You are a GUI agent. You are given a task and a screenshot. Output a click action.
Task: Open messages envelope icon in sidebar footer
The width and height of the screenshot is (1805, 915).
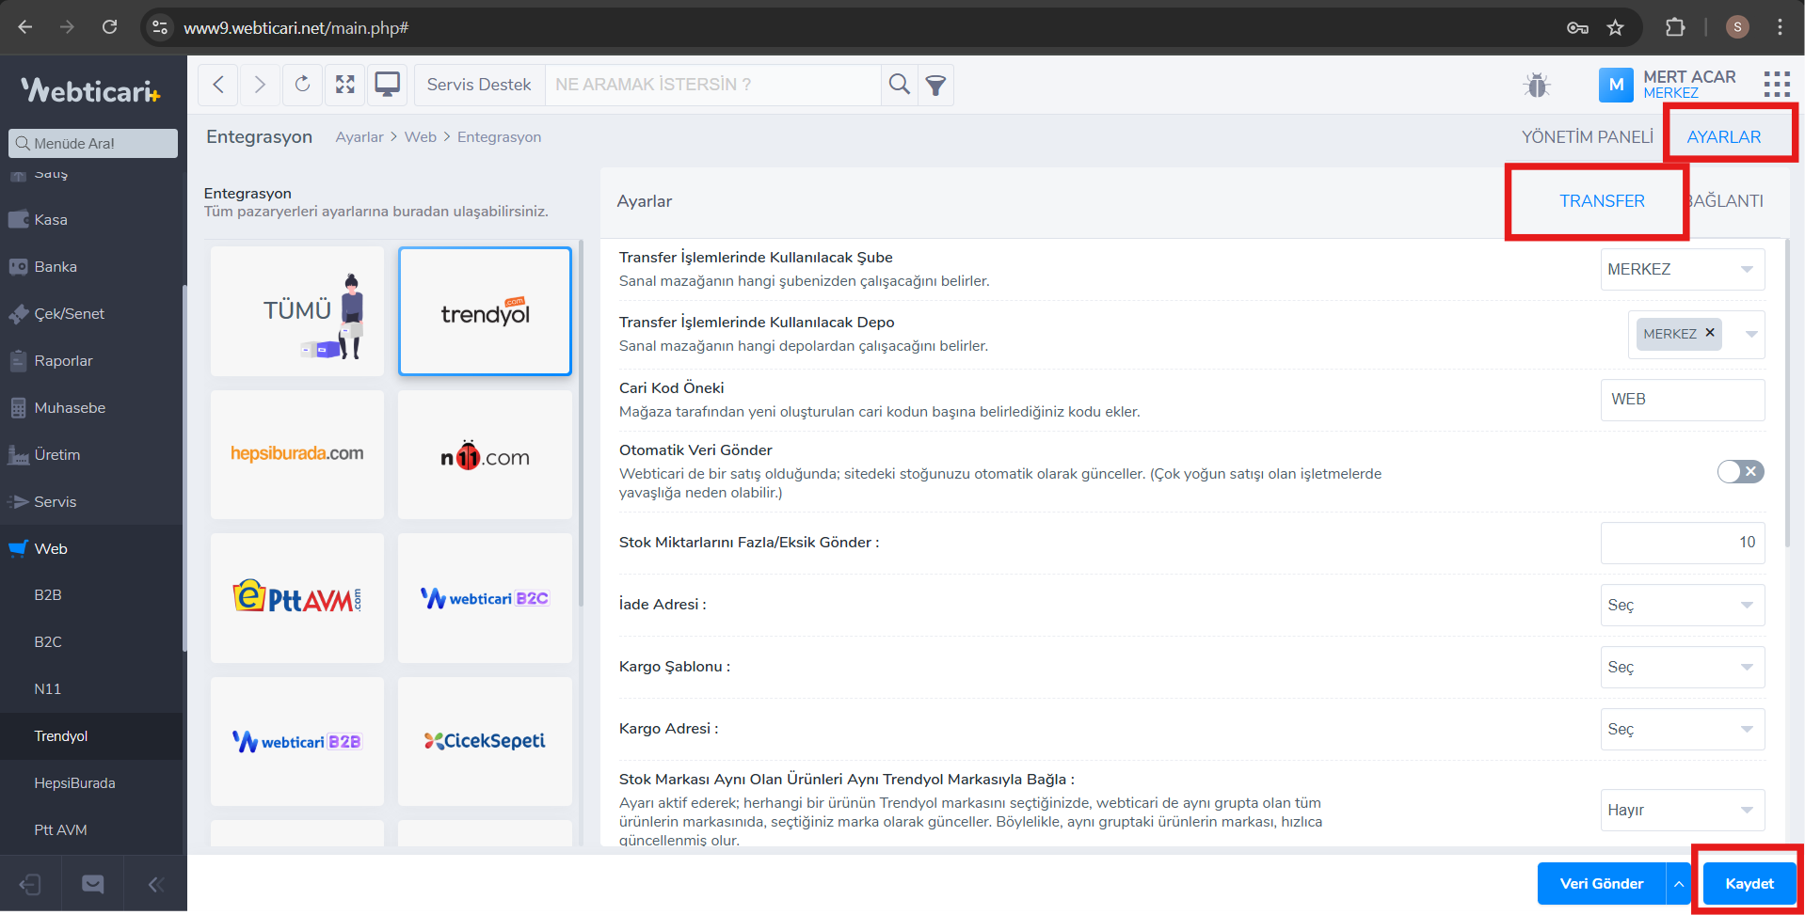[92, 884]
